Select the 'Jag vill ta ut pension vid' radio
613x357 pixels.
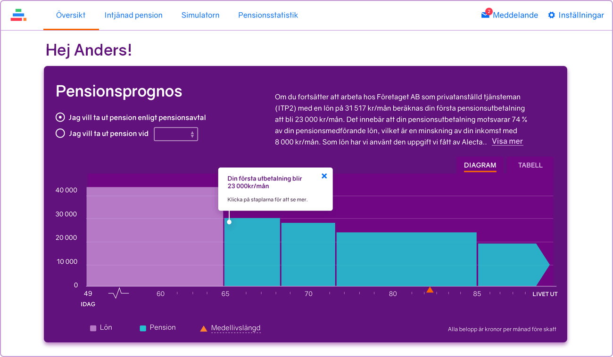[x=60, y=133]
